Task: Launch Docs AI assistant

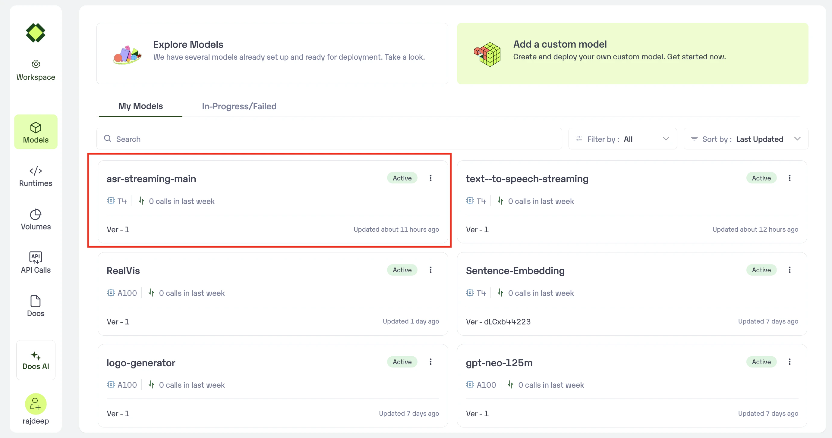Action: coord(36,360)
